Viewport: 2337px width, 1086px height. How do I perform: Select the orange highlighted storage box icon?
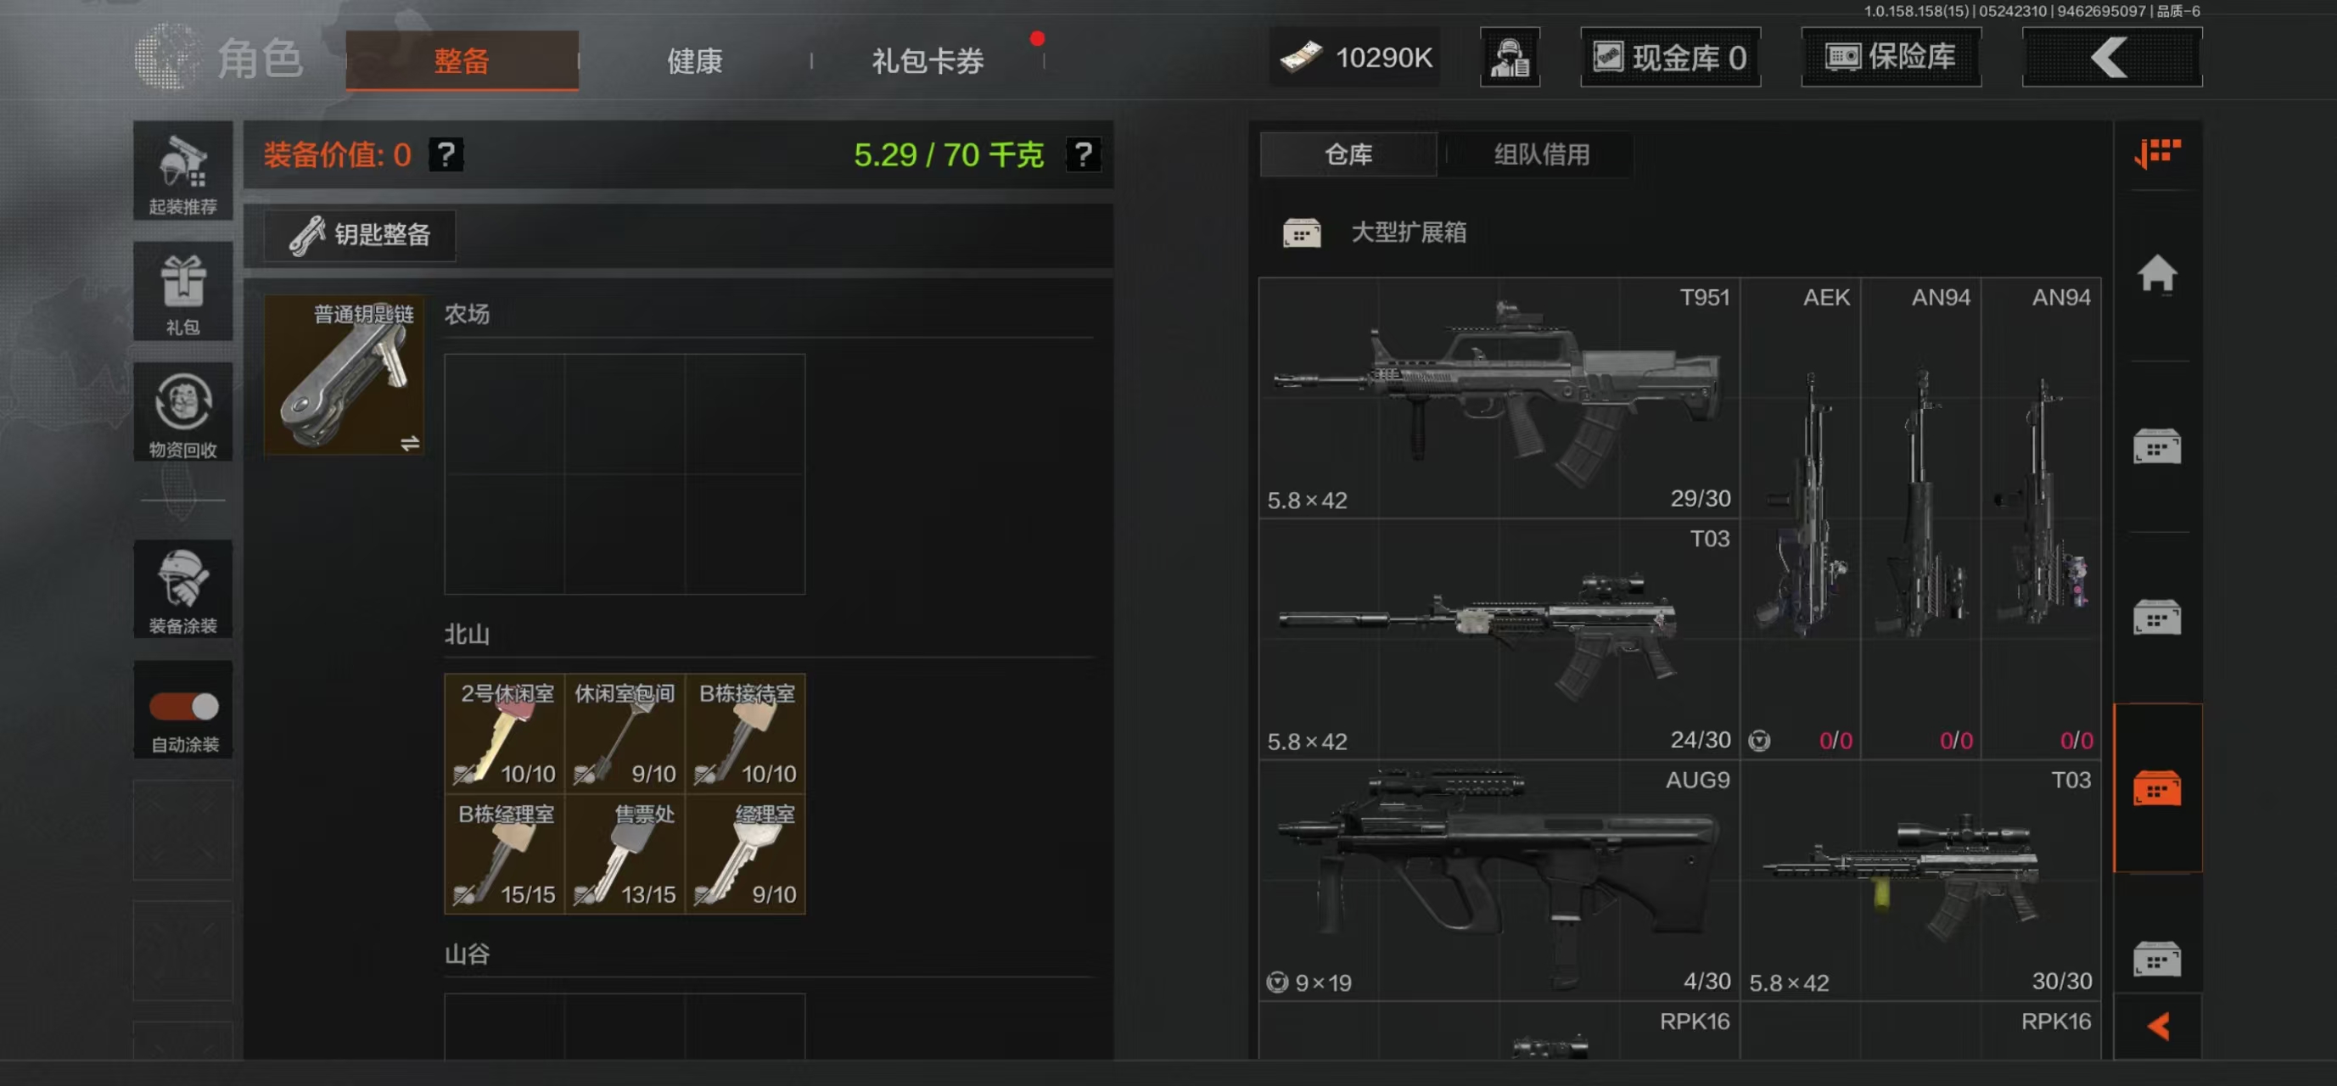(2157, 788)
